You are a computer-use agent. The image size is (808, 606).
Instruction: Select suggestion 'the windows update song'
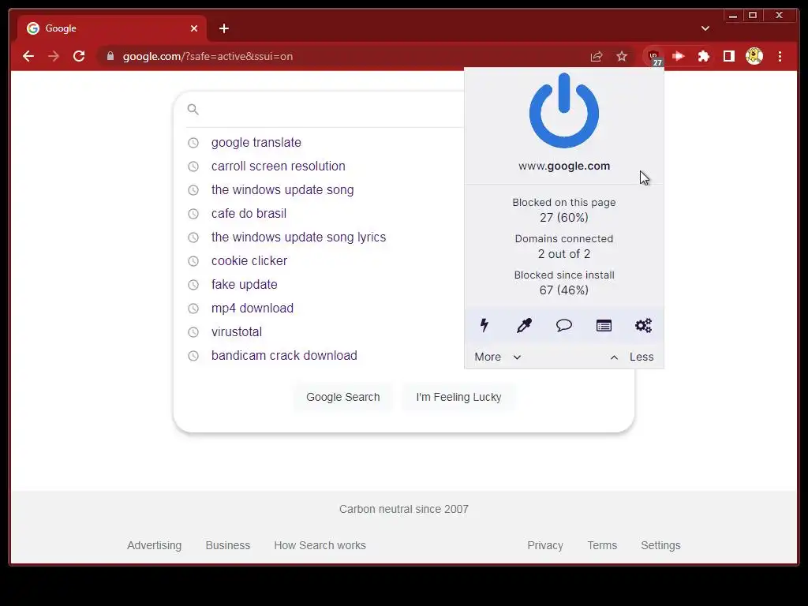[282, 189]
